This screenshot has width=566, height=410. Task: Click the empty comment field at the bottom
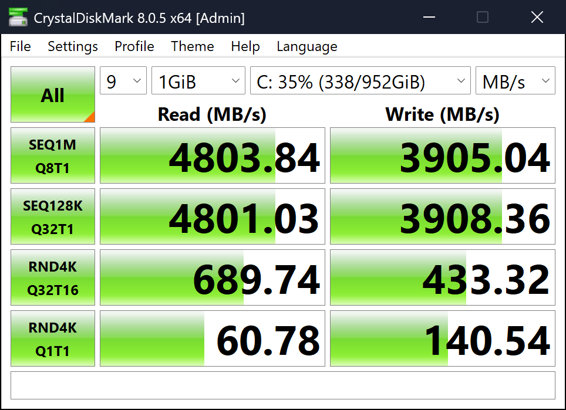point(283,385)
